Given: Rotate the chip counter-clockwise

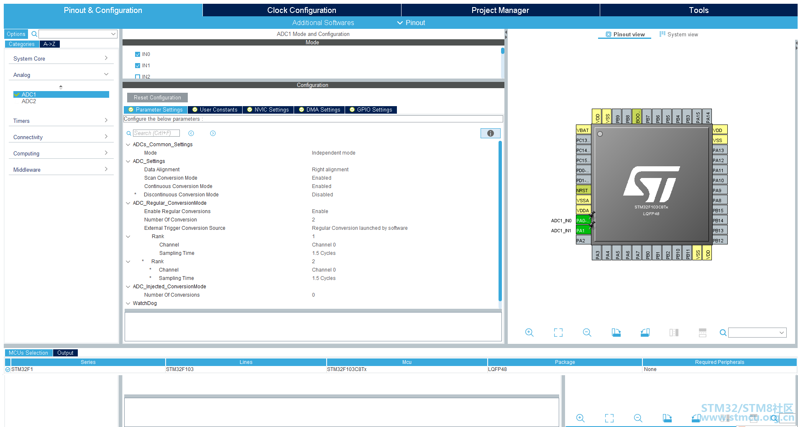Looking at the screenshot, I should click(645, 333).
